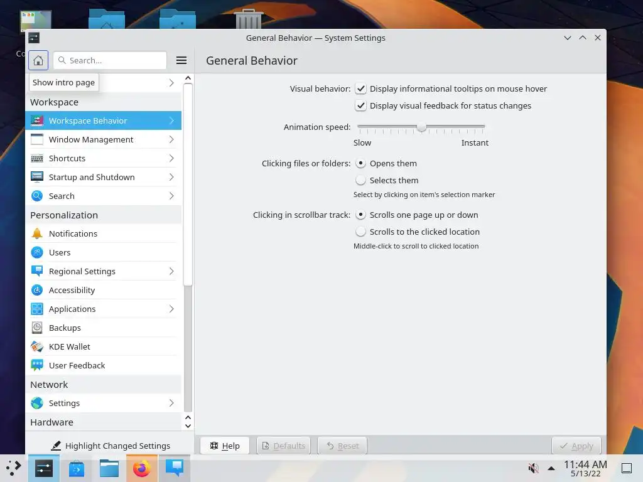Open the Accessibility settings entry
Screen dimensions: 643x482
click(x=104, y=290)
